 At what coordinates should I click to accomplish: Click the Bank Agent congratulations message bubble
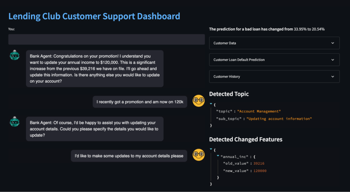coord(95,68)
